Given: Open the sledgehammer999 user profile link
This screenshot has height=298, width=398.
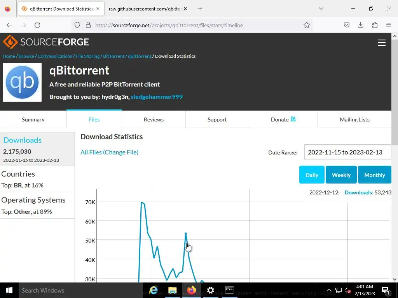Looking at the screenshot, I should coord(157,97).
